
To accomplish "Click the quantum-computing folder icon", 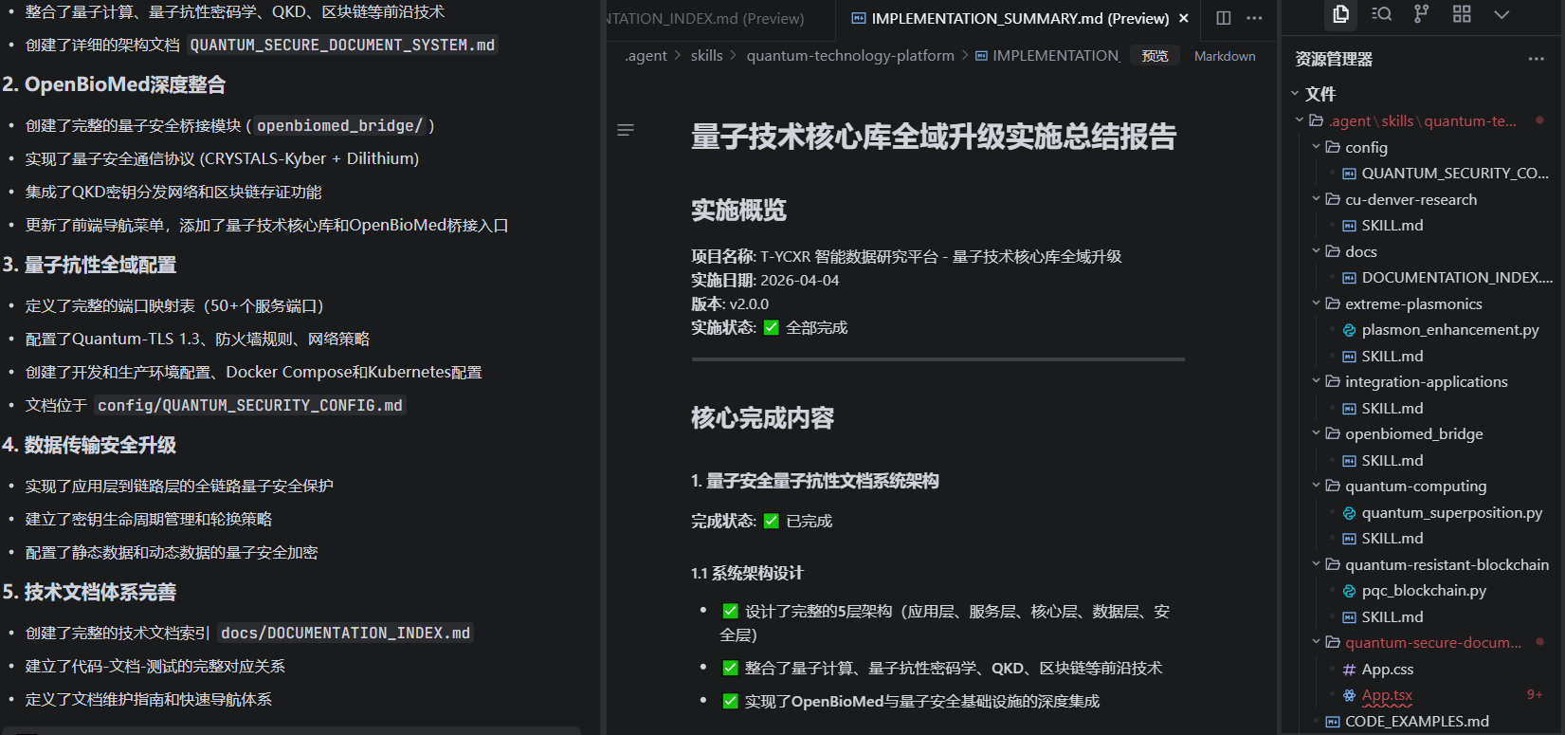I will (1333, 486).
